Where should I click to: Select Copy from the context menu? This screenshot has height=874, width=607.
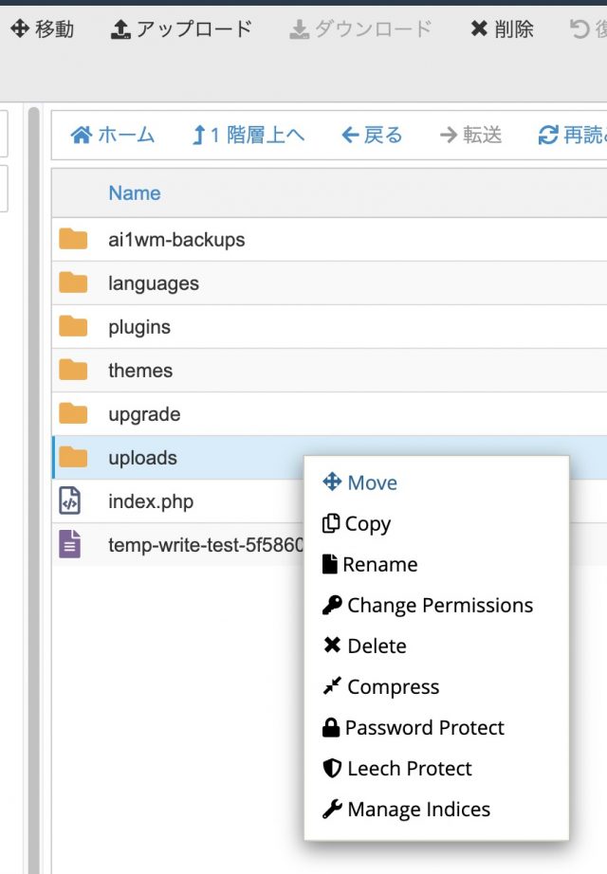[x=357, y=523]
